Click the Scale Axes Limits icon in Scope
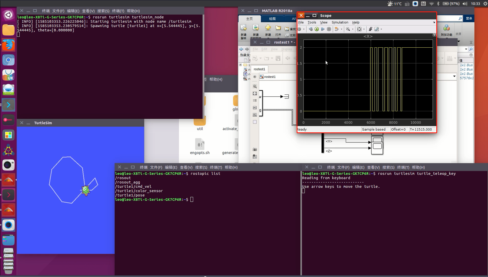Image resolution: width=488 pixels, height=277 pixels. [x=359, y=29]
